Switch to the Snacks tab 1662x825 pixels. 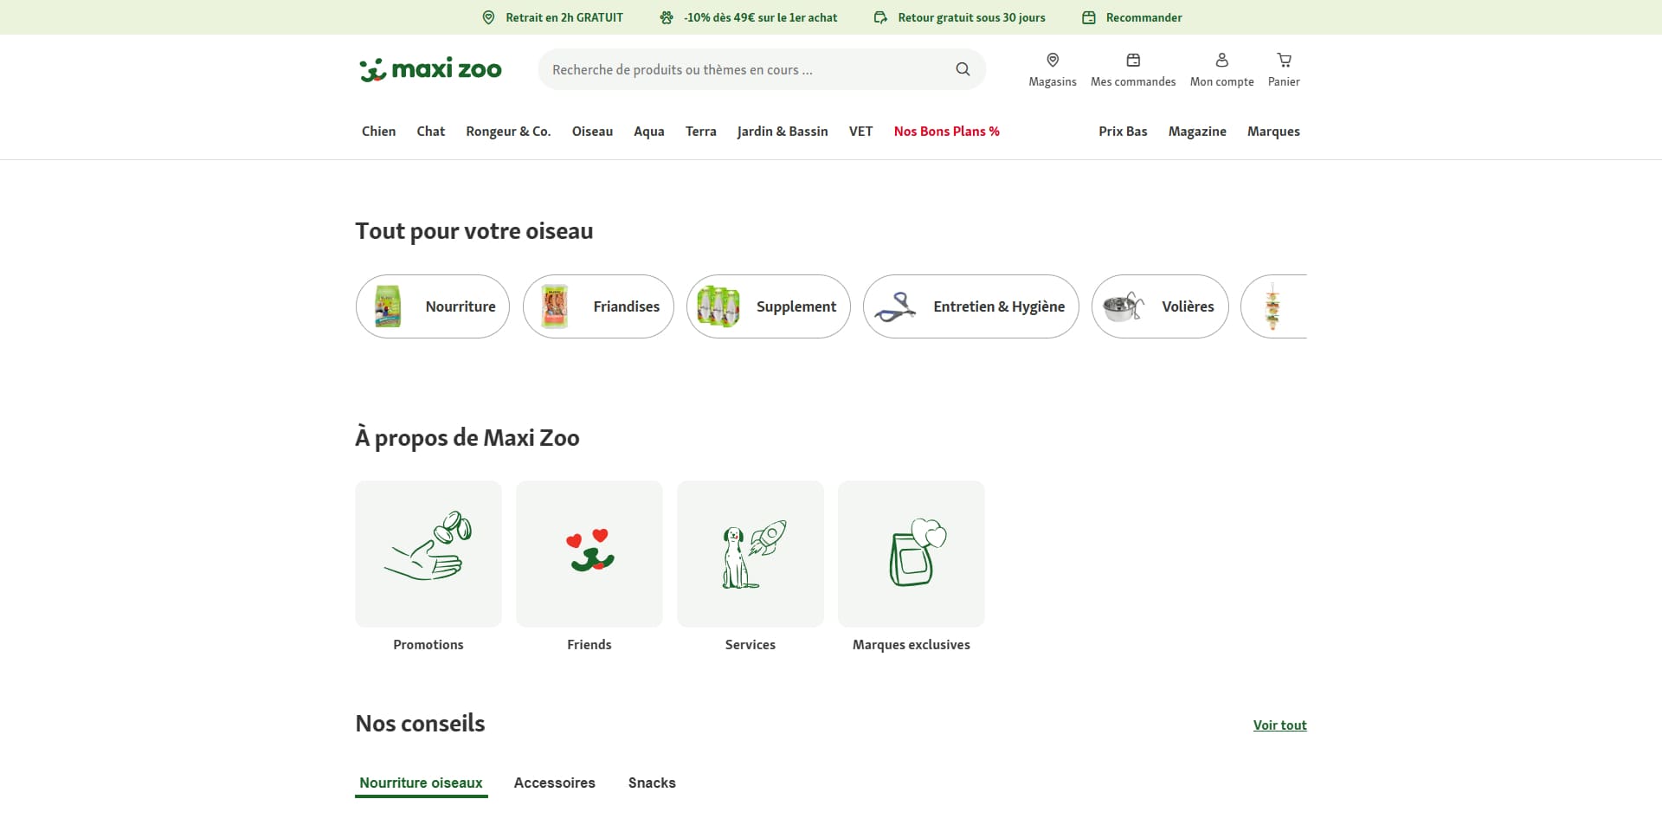(652, 783)
